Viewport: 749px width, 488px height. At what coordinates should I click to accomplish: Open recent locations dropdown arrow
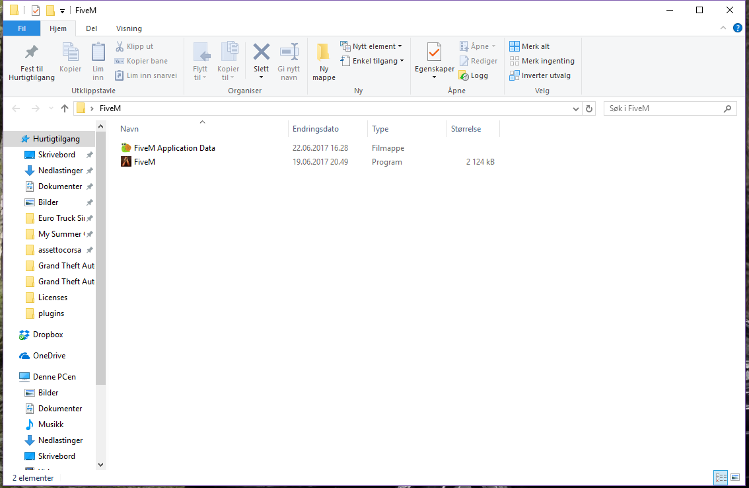point(51,108)
